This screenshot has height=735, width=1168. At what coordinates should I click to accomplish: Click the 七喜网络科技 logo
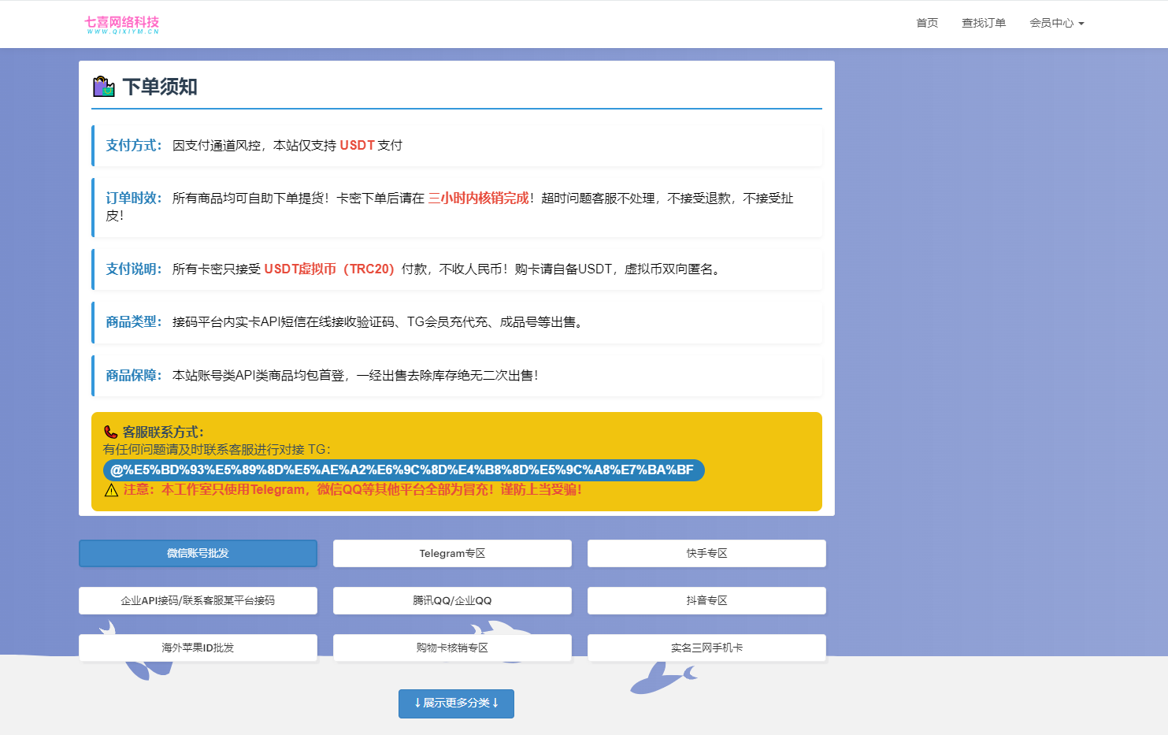122,24
